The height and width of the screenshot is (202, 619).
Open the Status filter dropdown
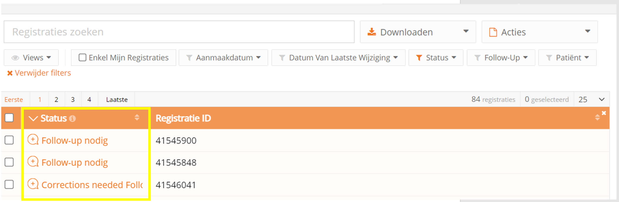436,58
